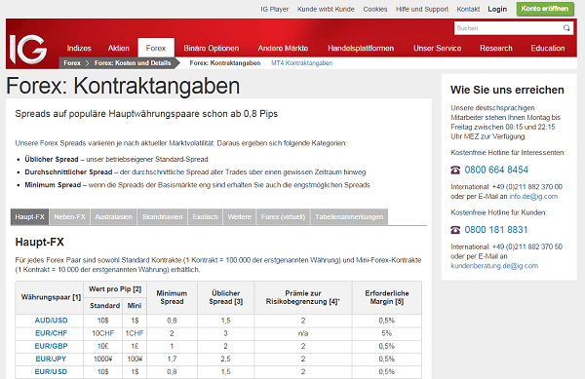
Task: Switch to the Weitere tab
Action: [240, 217]
